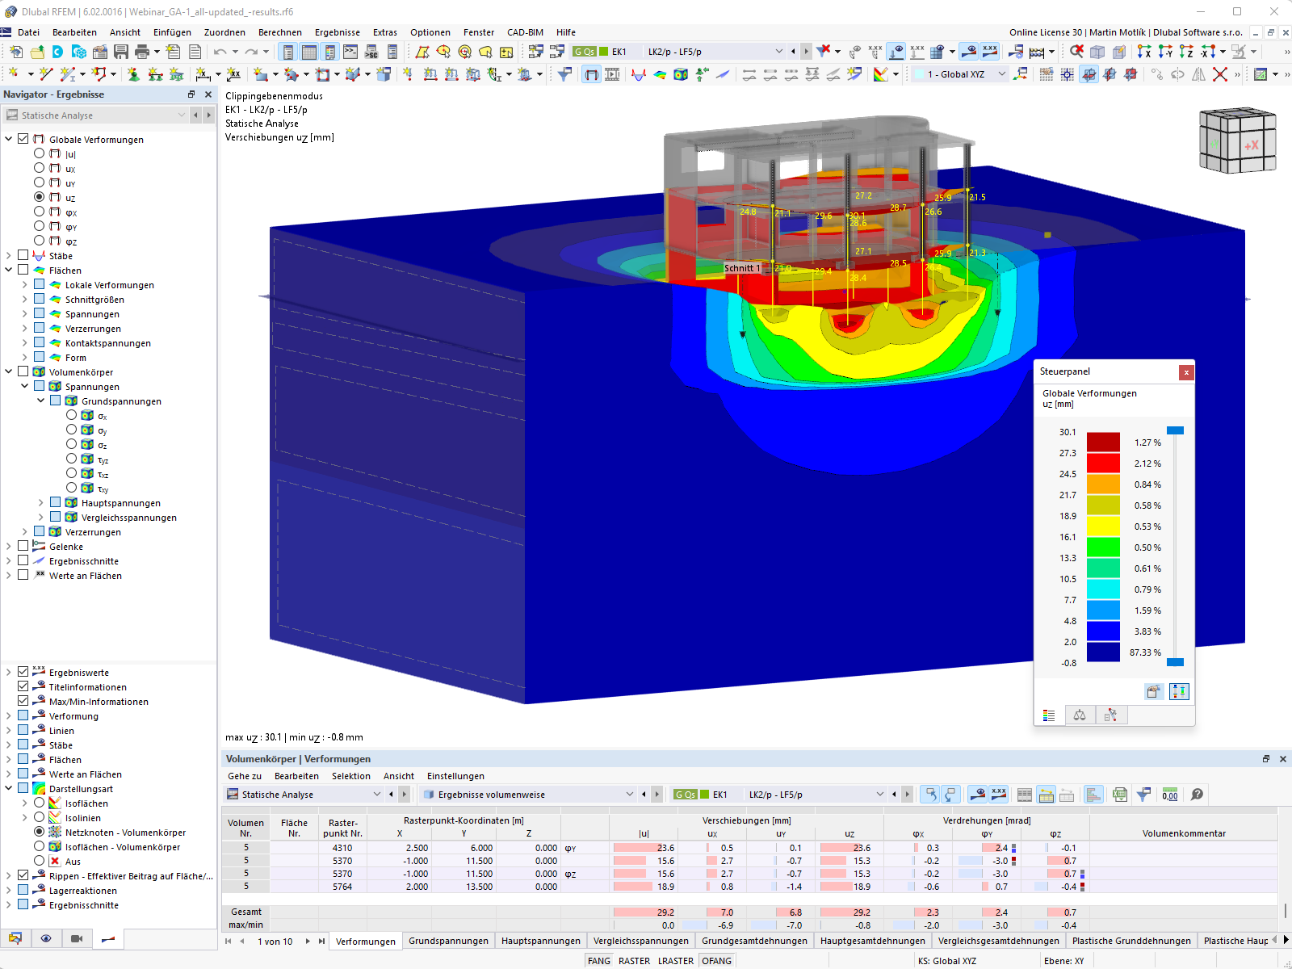
Task: Select the |u| deformation radio button
Action: [39, 153]
